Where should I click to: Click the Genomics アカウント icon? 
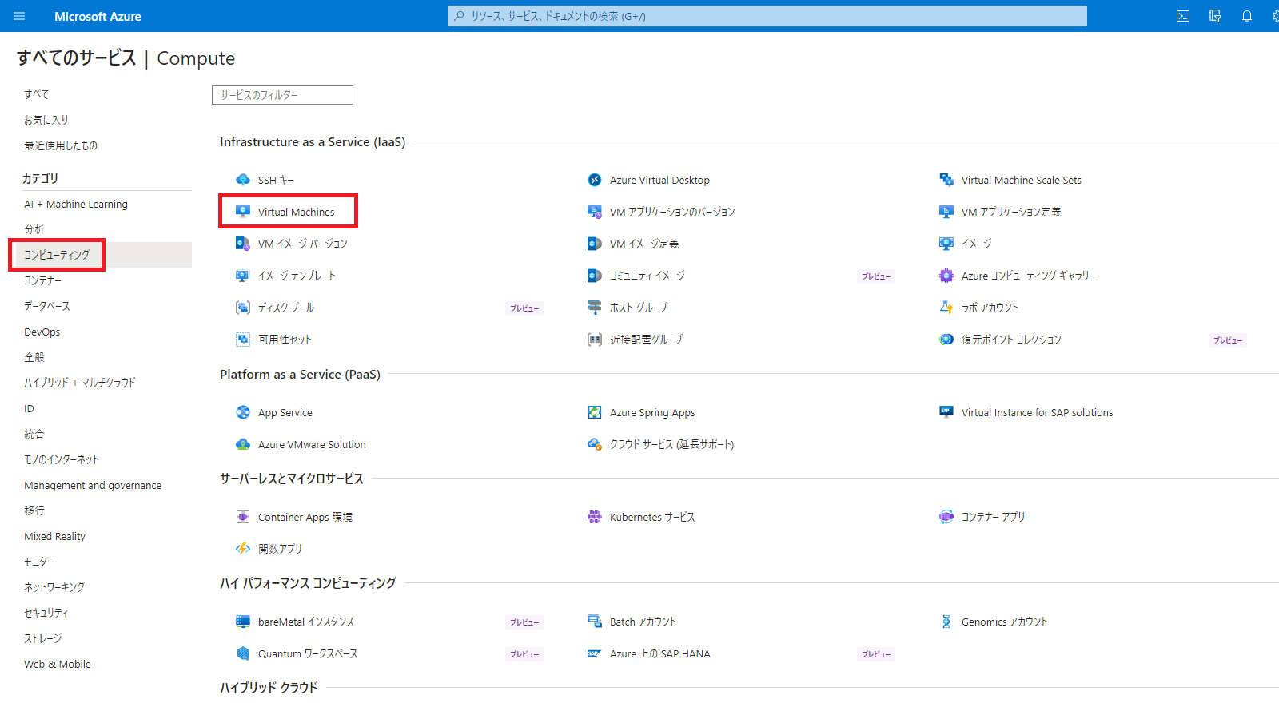pyautogui.click(x=946, y=622)
